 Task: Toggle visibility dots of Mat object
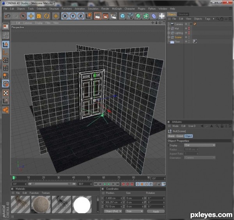click(x=189, y=28)
